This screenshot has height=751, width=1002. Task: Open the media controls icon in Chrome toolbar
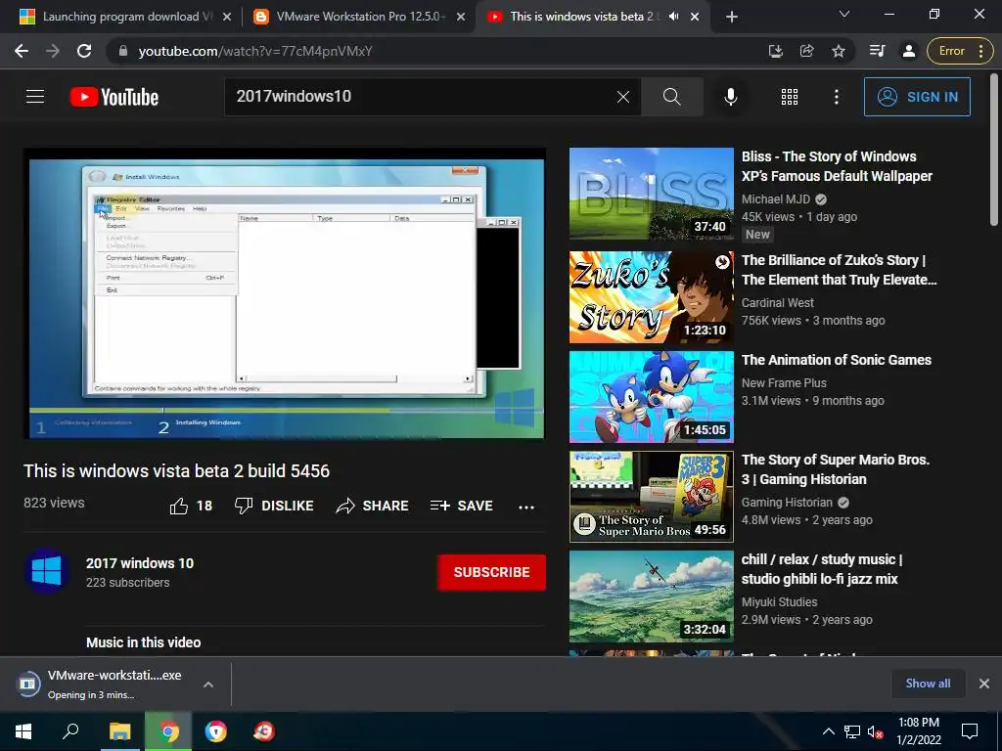tap(878, 51)
